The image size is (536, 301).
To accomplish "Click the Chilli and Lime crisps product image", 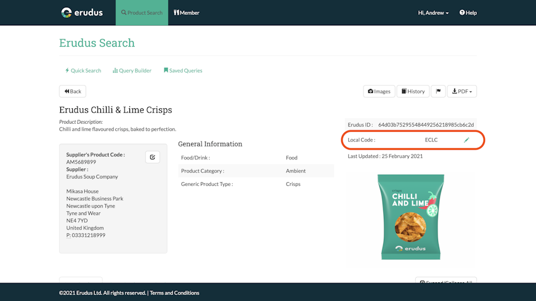I will [410, 217].
